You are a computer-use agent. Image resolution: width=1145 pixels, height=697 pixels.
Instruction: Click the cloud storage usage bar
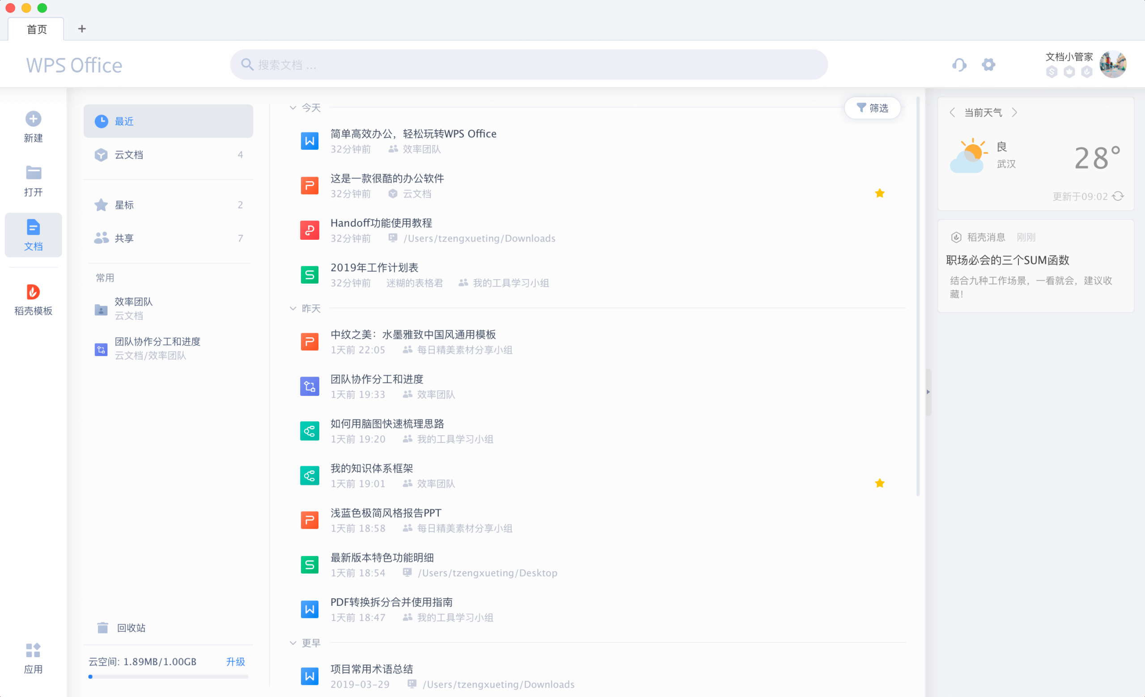point(168,676)
